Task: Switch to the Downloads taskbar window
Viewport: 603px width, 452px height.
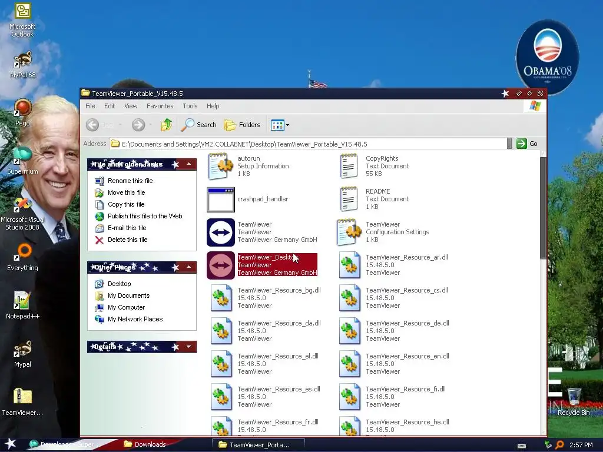Action: (x=145, y=445)
